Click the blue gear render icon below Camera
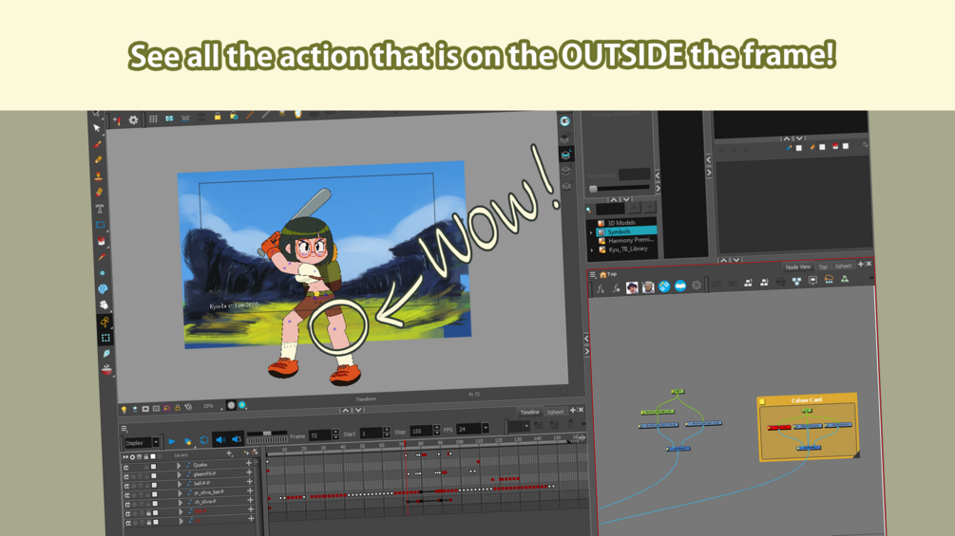The image size is (955, 536). click(242, 405)
